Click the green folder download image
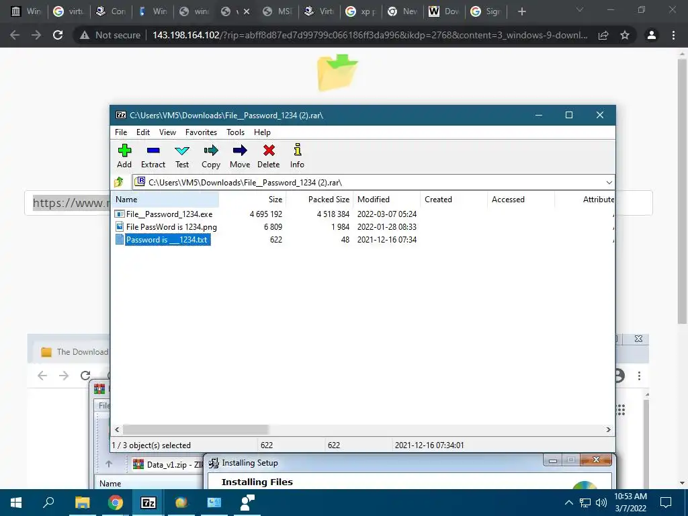Viewport: 688px width, 516px height. click(x=337, y=73)
